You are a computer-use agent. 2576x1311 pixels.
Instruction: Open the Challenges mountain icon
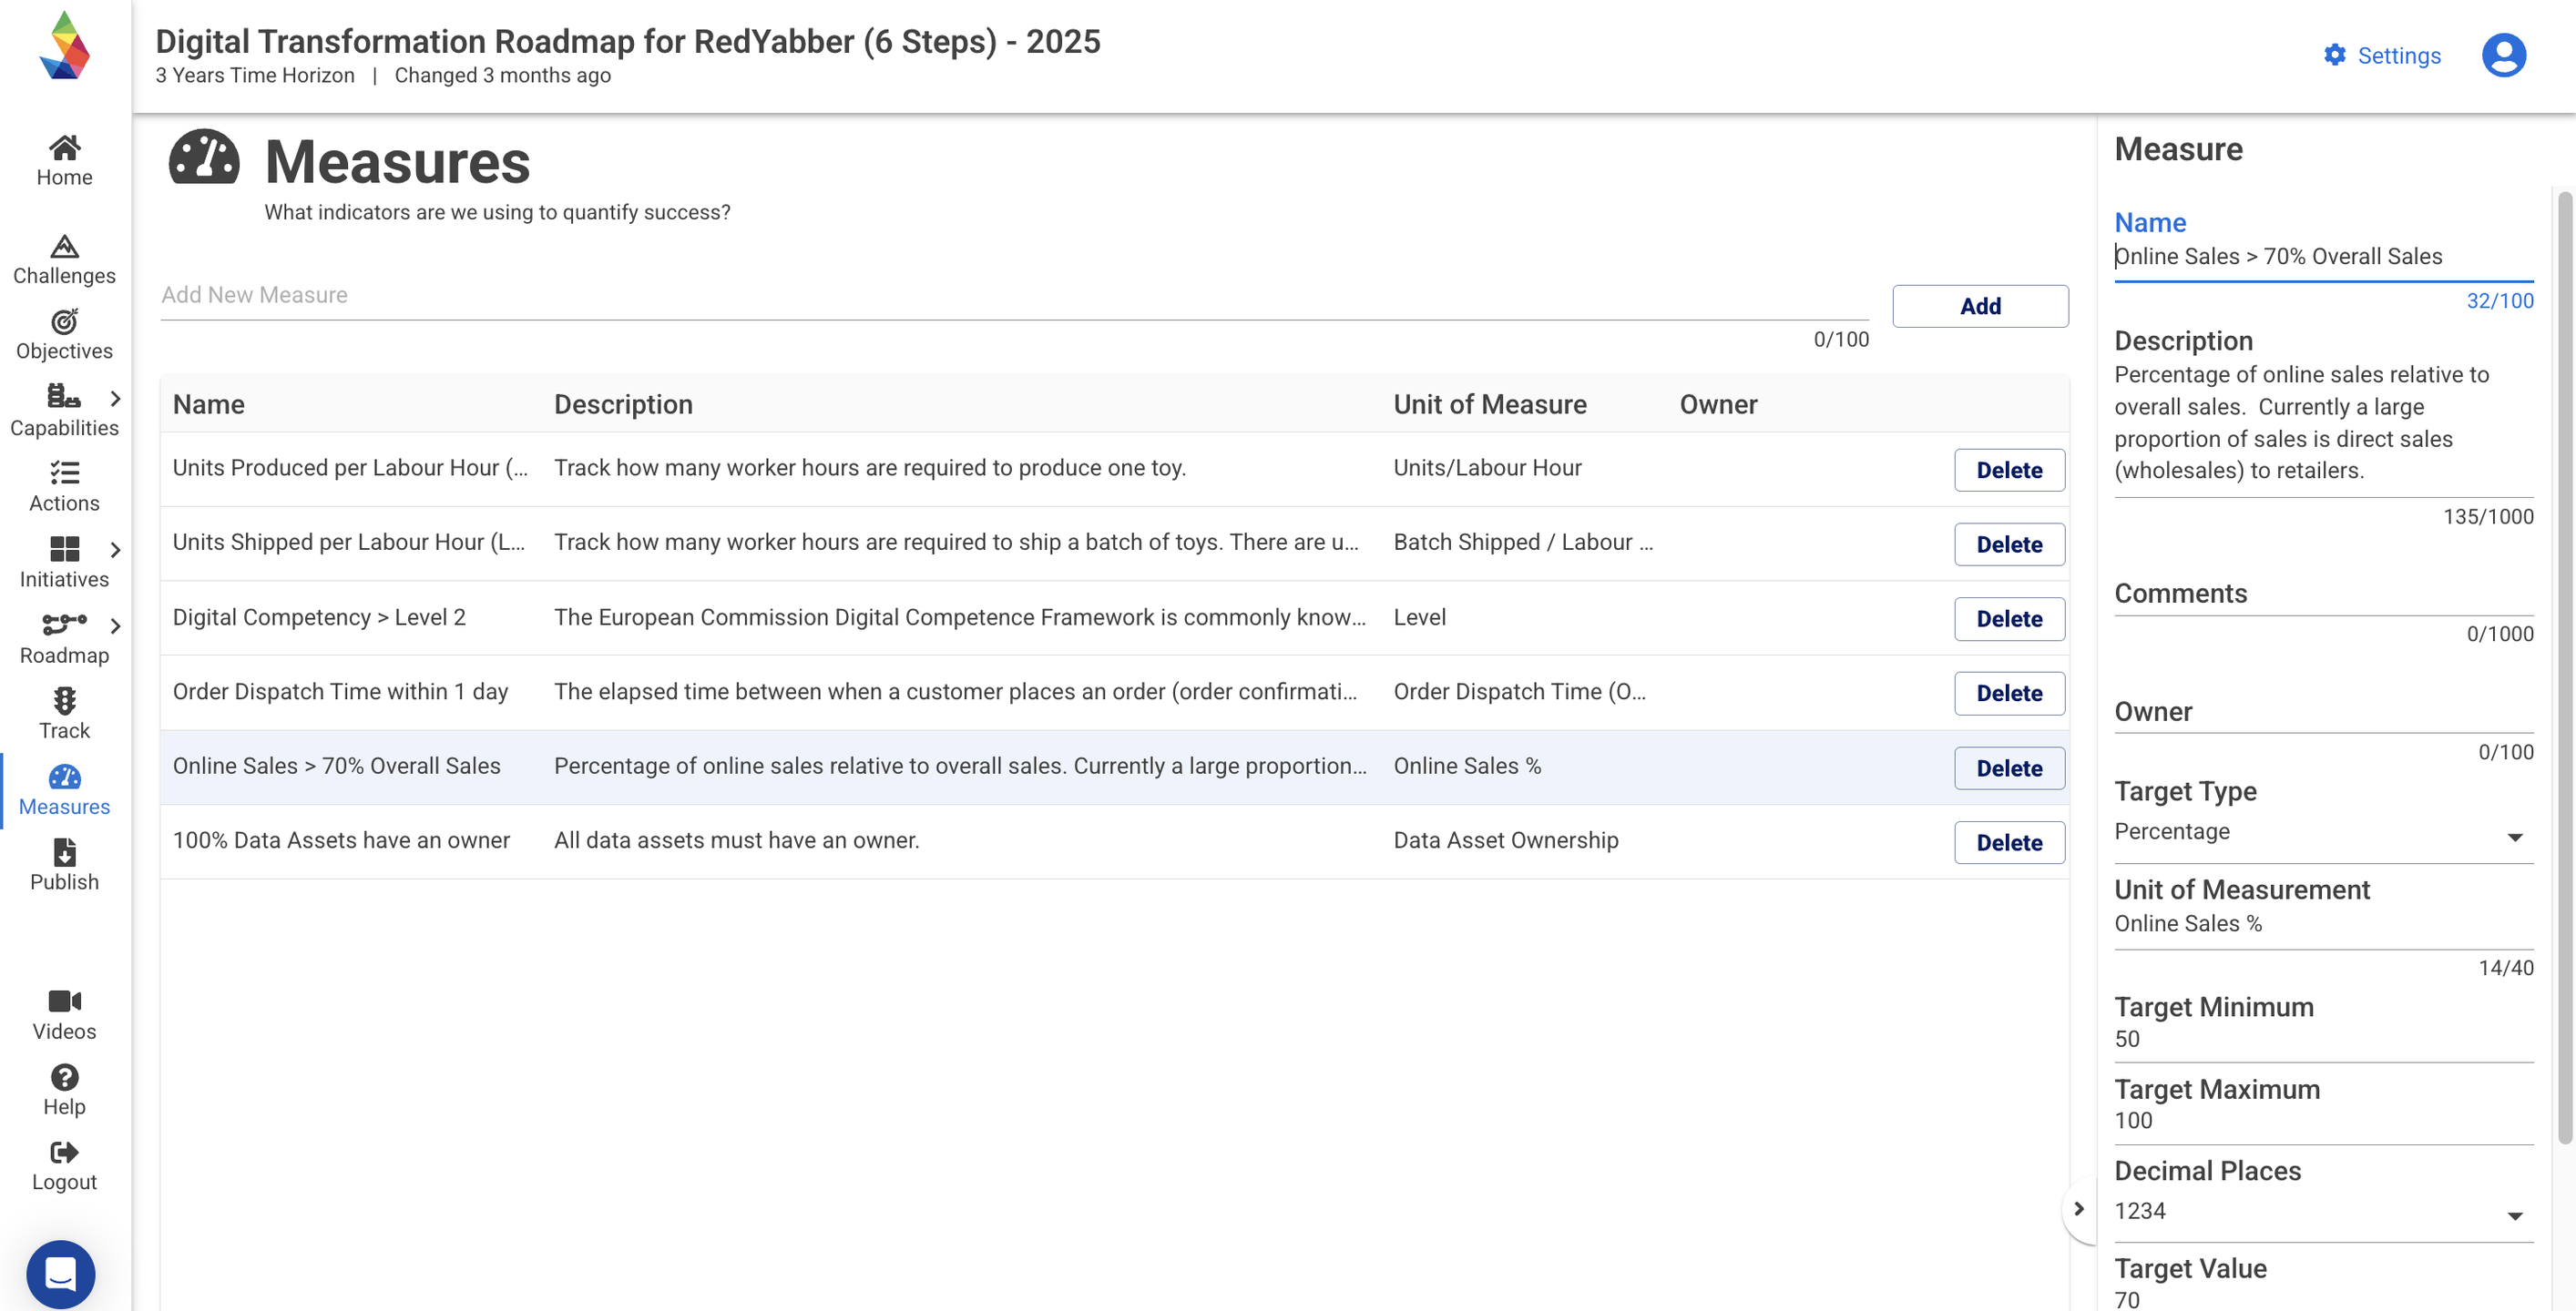pyautogui.click(x=64, y=246)
